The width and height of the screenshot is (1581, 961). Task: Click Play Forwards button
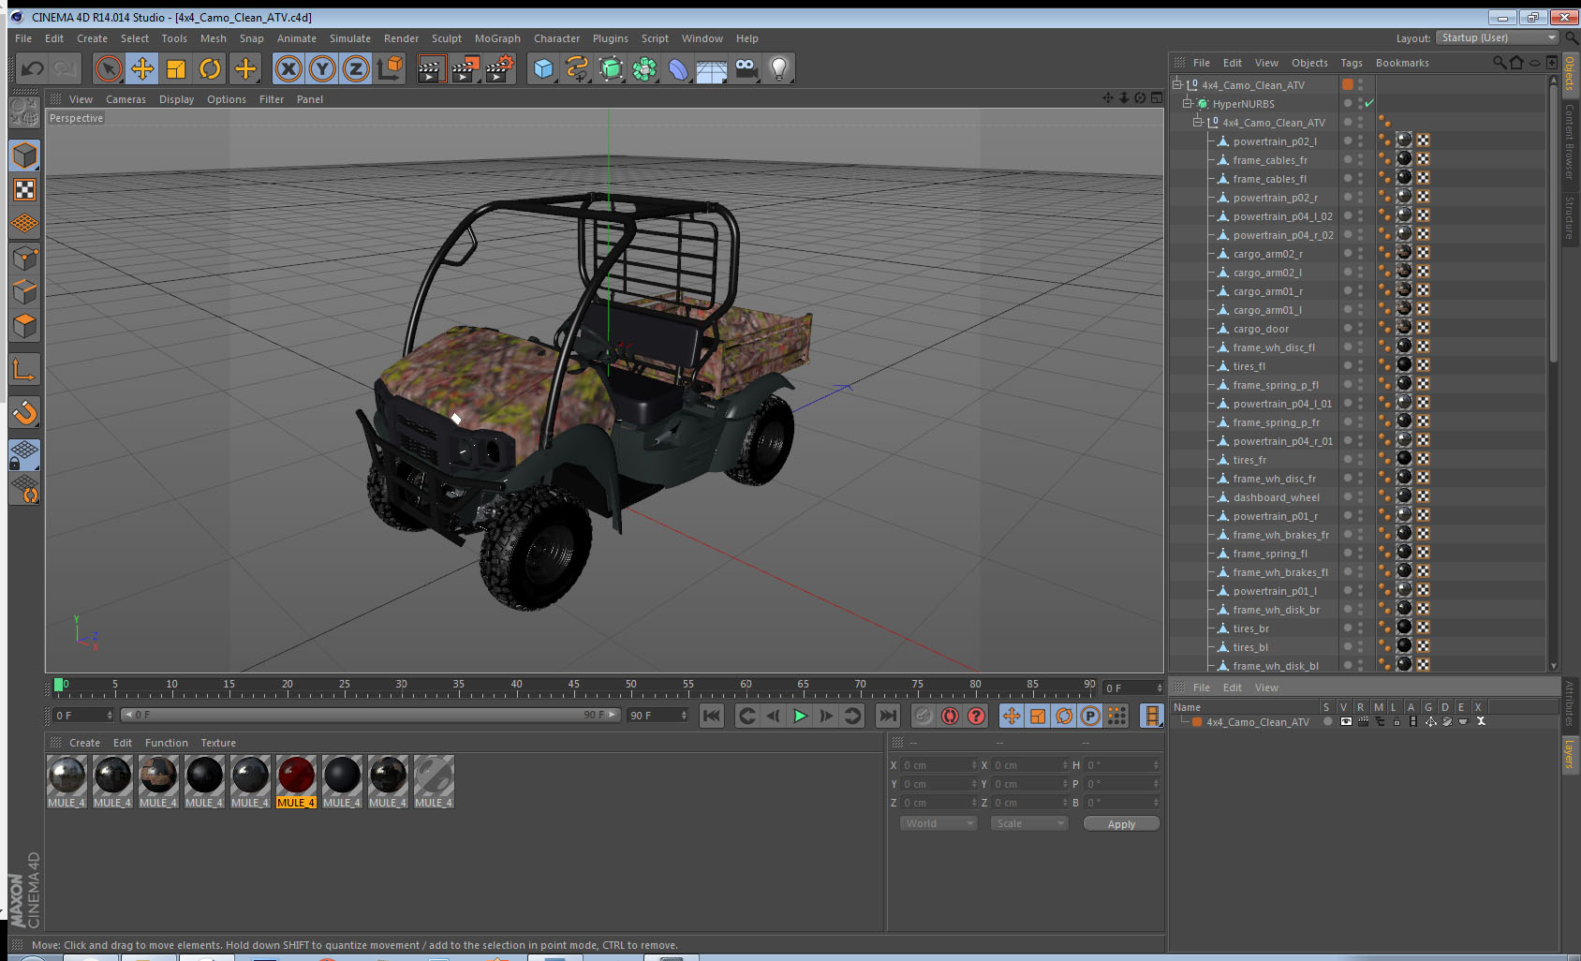pyautogui.click(x=800, y=716)
